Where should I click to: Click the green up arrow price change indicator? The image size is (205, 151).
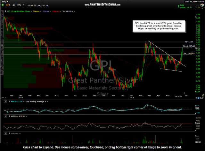pos(178,6)
